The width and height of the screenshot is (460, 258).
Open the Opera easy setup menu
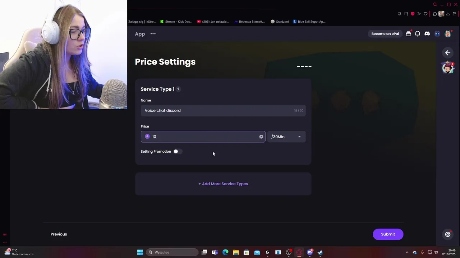point(455,14)
